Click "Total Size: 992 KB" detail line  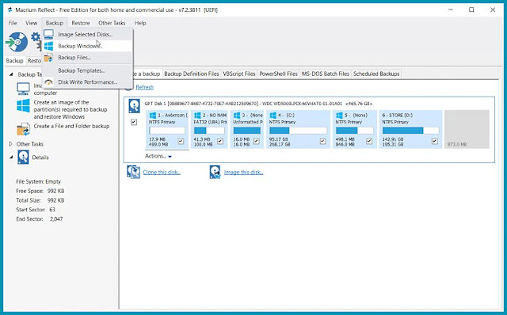(40, 200)
